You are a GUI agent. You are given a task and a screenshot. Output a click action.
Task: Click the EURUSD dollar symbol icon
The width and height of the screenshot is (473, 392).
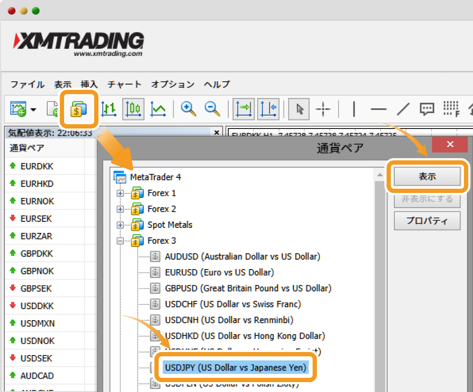[x=155, y=273]
